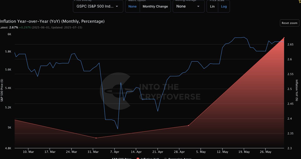Viewport: 301px width, 159px height.
Task: Click the Reset zoom button
Action: click(289, 23)
